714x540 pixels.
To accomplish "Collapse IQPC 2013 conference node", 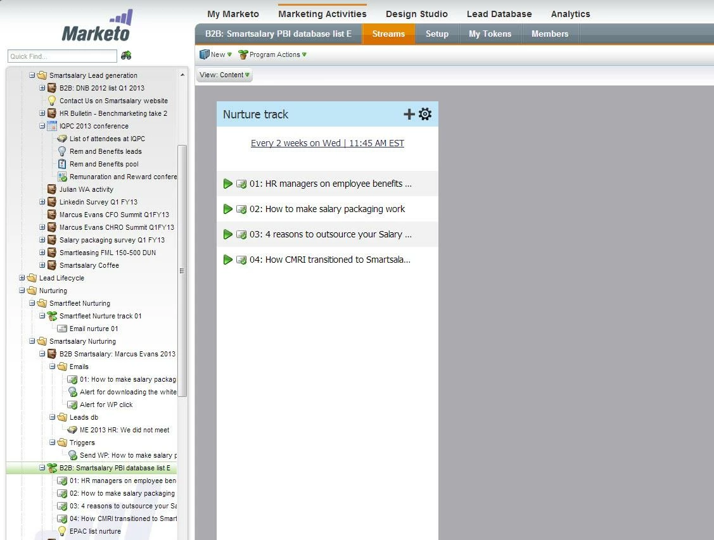I will [x=42, y=126].
